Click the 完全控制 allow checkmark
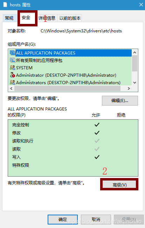Image resolution: width=145 pixels, height=228 pixels. pos(97,125)
